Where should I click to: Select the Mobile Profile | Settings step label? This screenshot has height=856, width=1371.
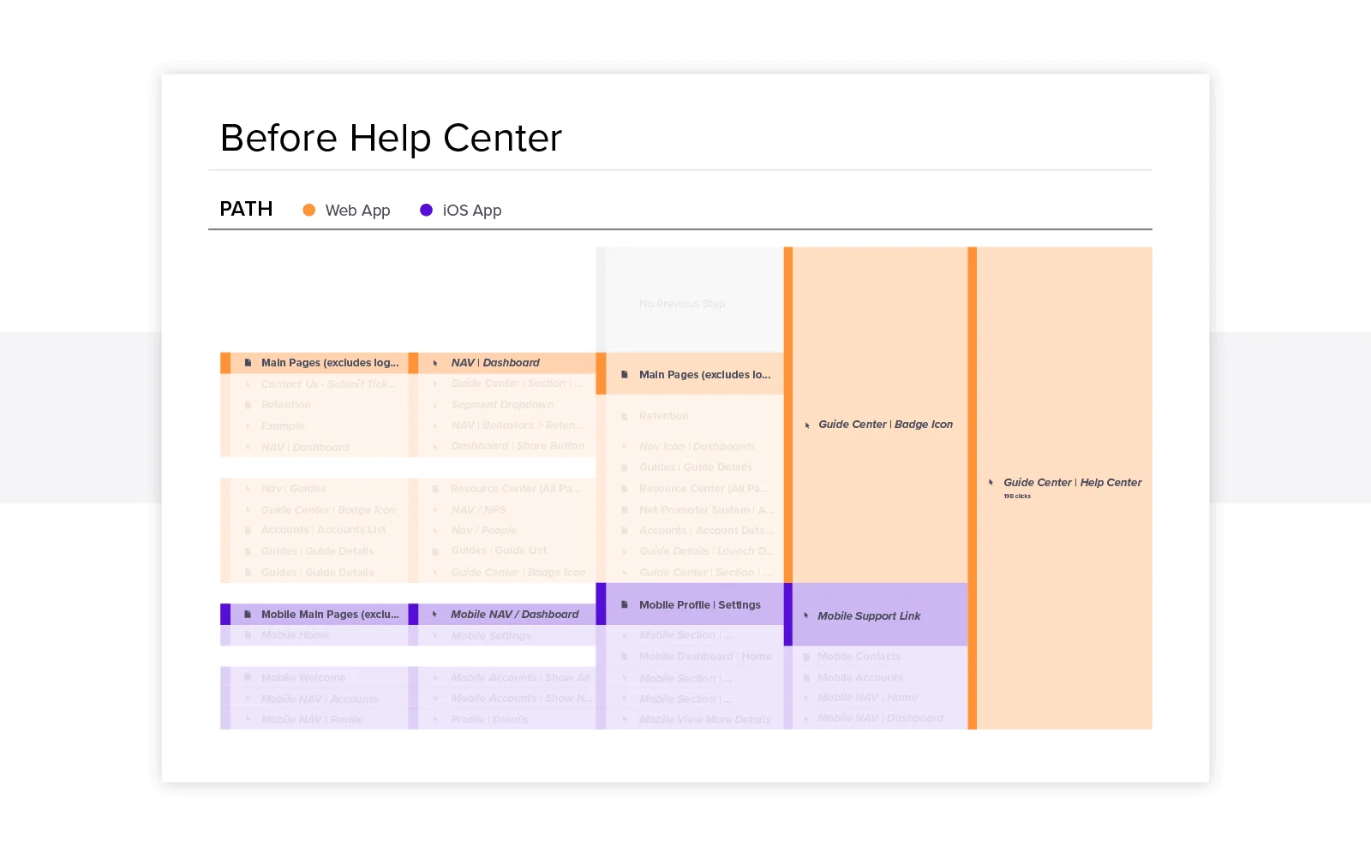pos(699,605)
